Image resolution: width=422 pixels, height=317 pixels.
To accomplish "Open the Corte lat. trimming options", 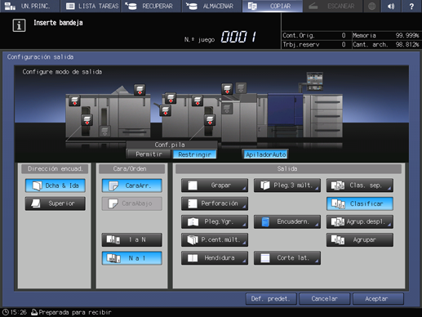I will coord(287,258).
